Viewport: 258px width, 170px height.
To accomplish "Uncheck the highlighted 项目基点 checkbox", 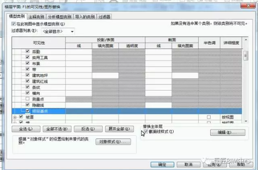I will [28, 111].
